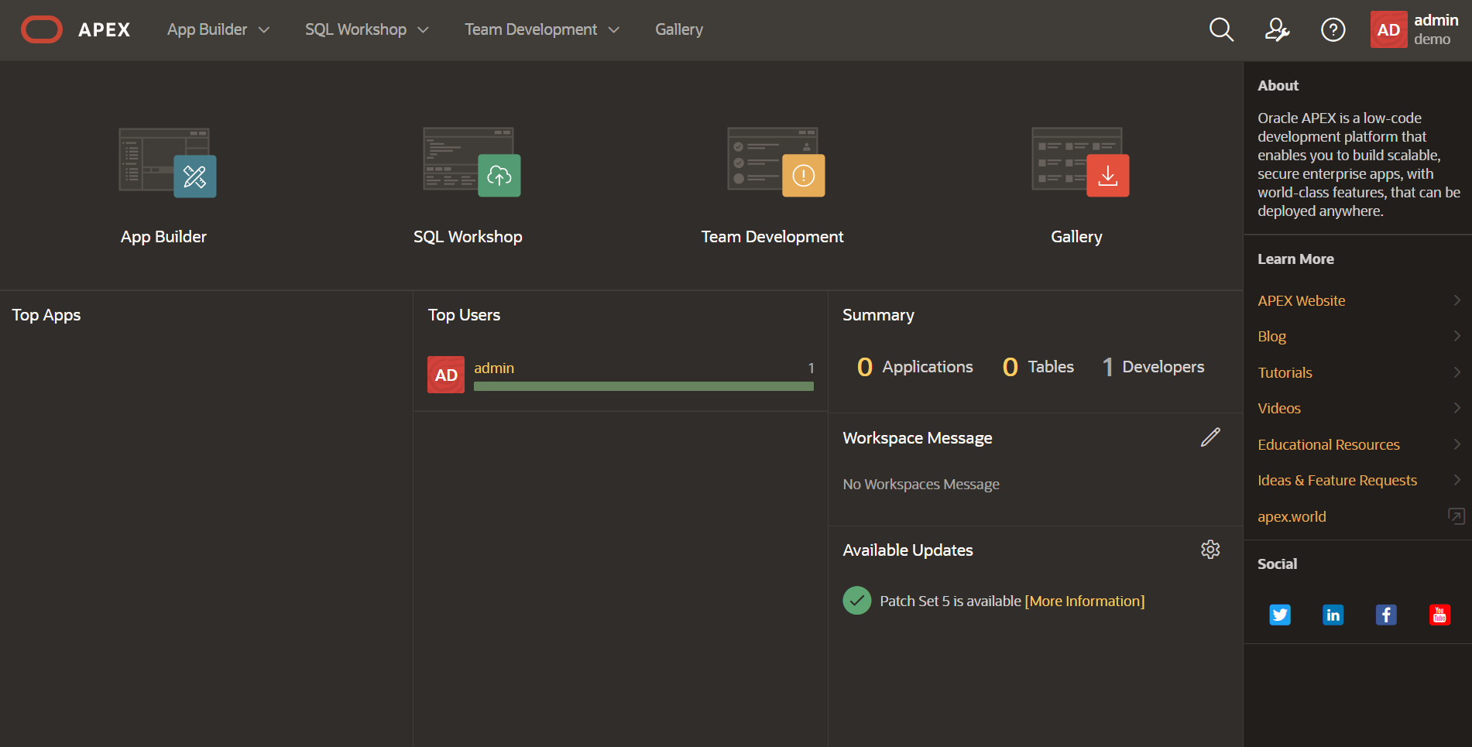The height and width of the screenshot is (747, 1472).
Task: Expand the SQL Workshop menu arrow
Action: 423,30
